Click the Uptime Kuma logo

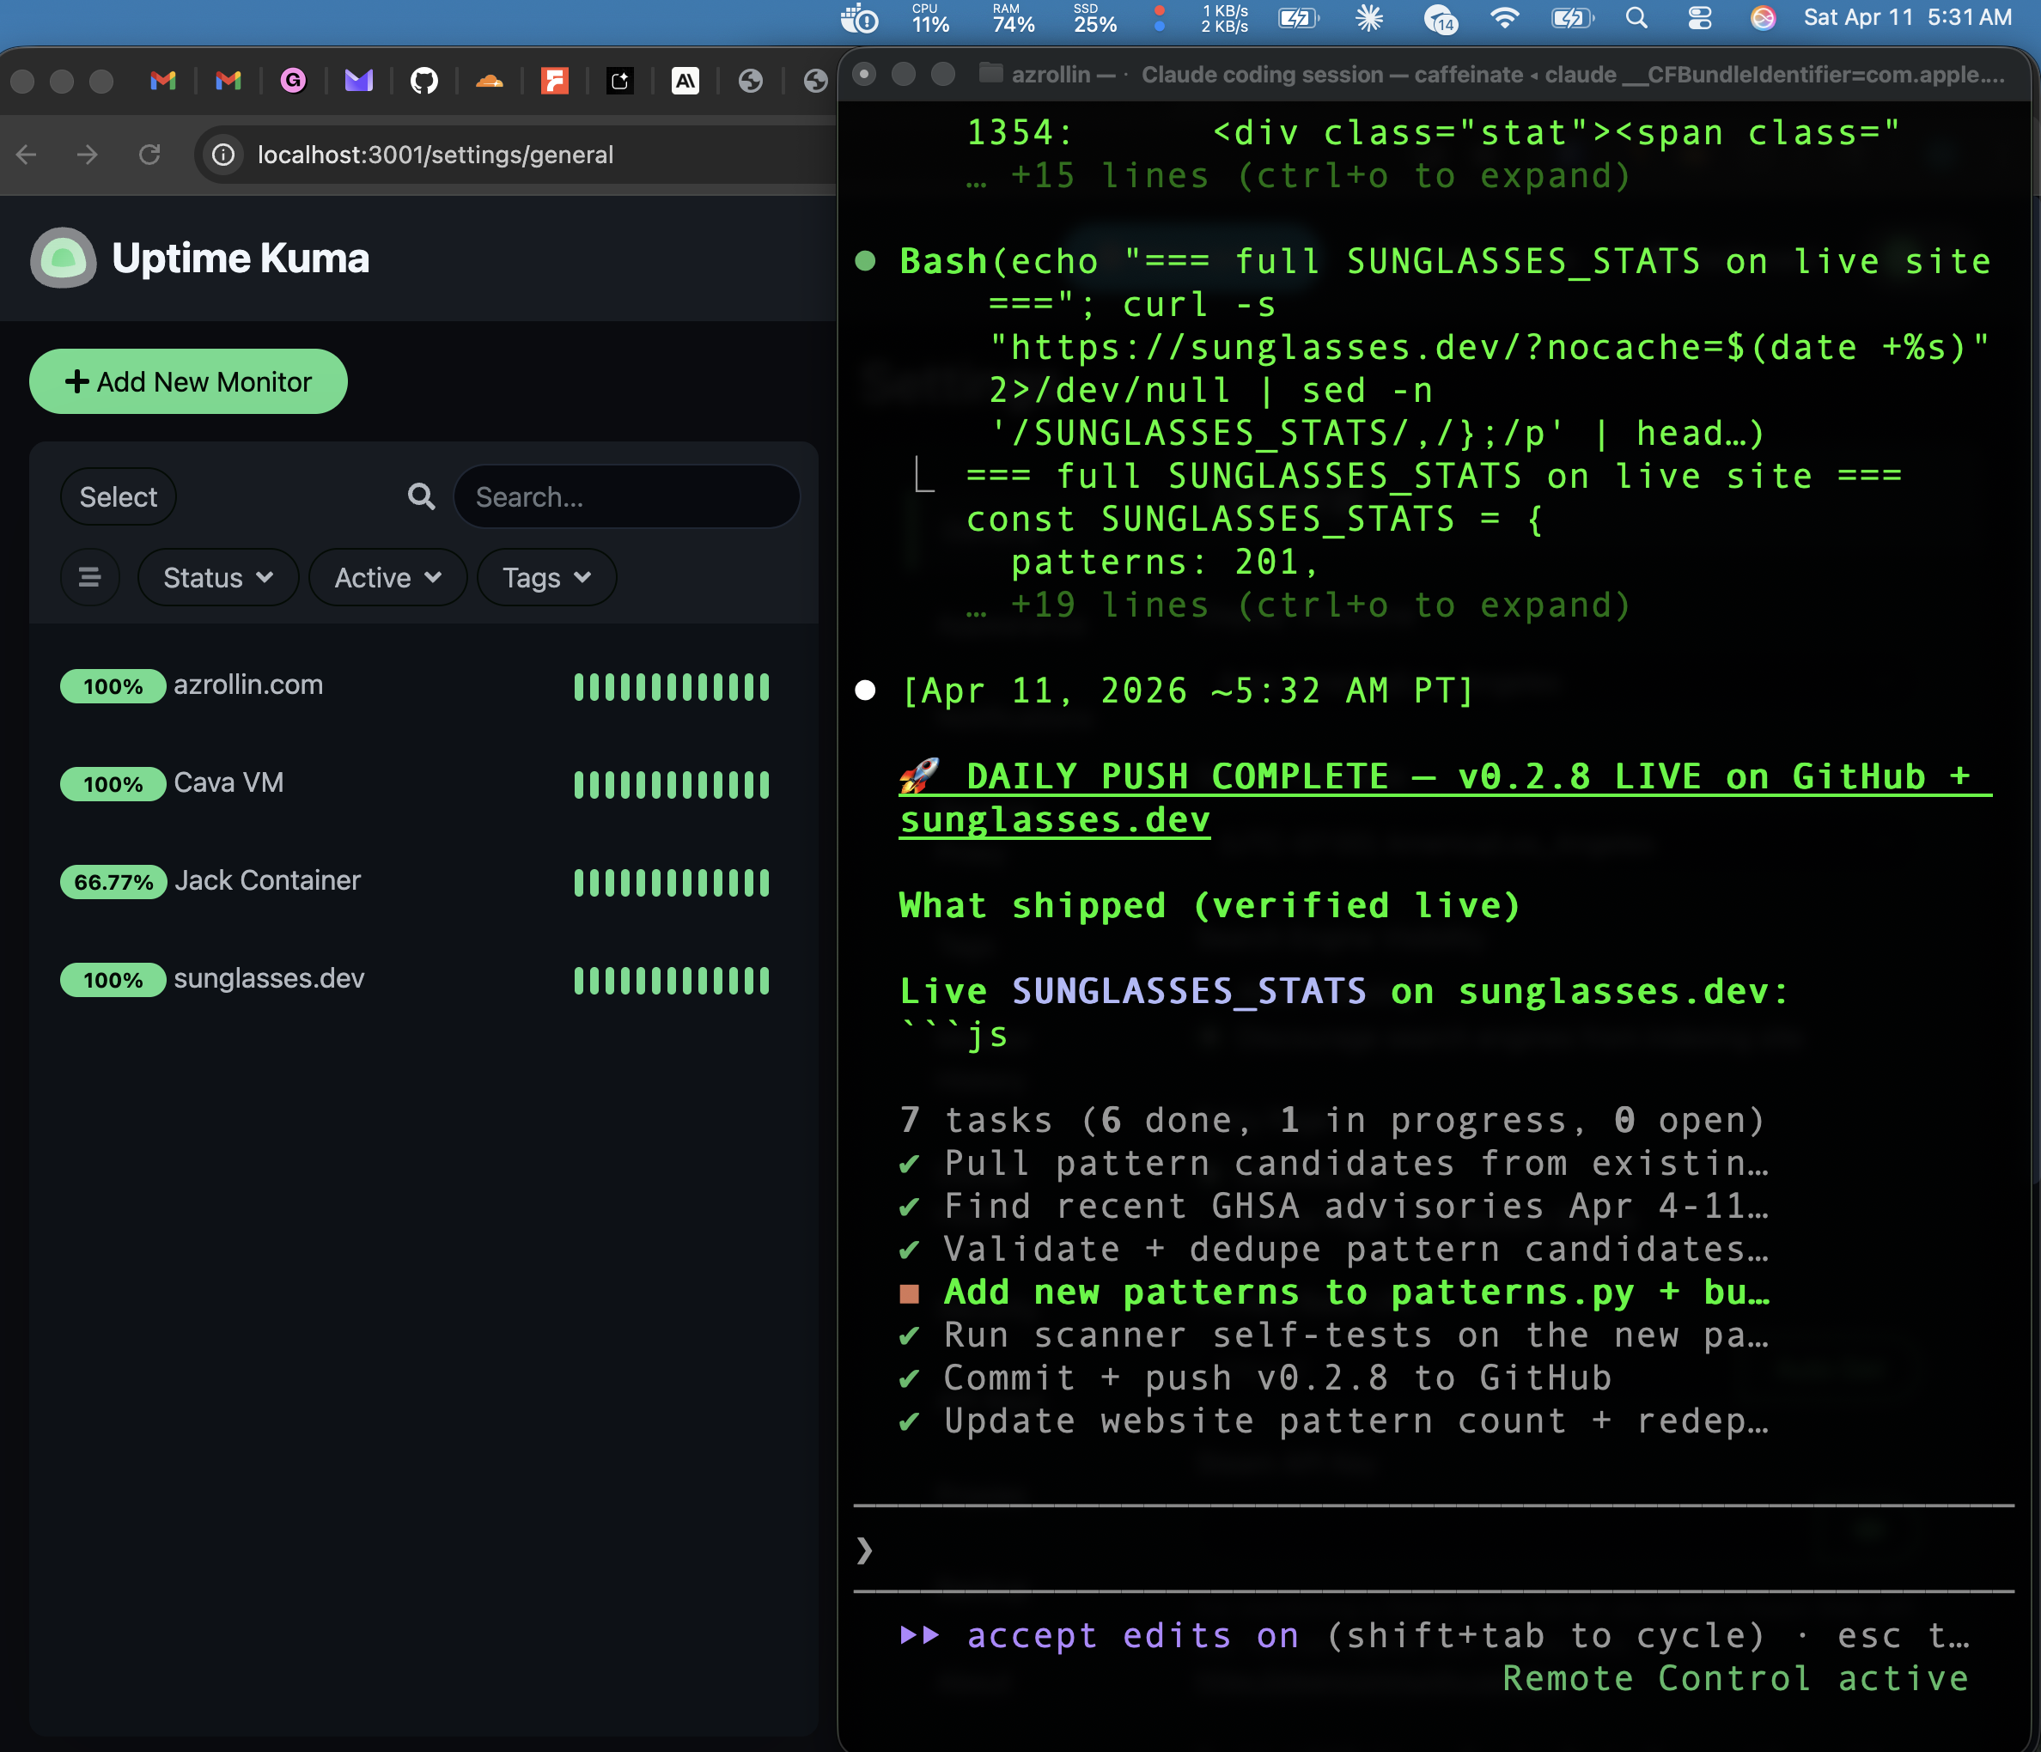[x=63, y=258]
